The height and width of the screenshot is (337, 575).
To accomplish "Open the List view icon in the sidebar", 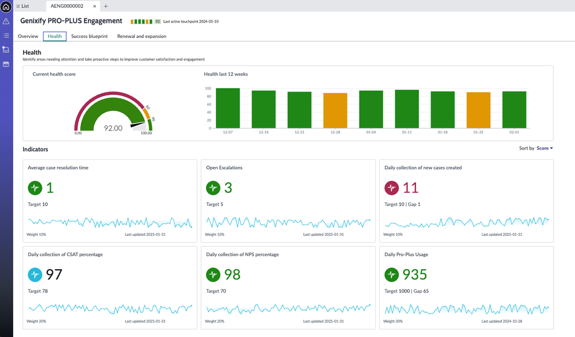I will (x=6, y=35).
